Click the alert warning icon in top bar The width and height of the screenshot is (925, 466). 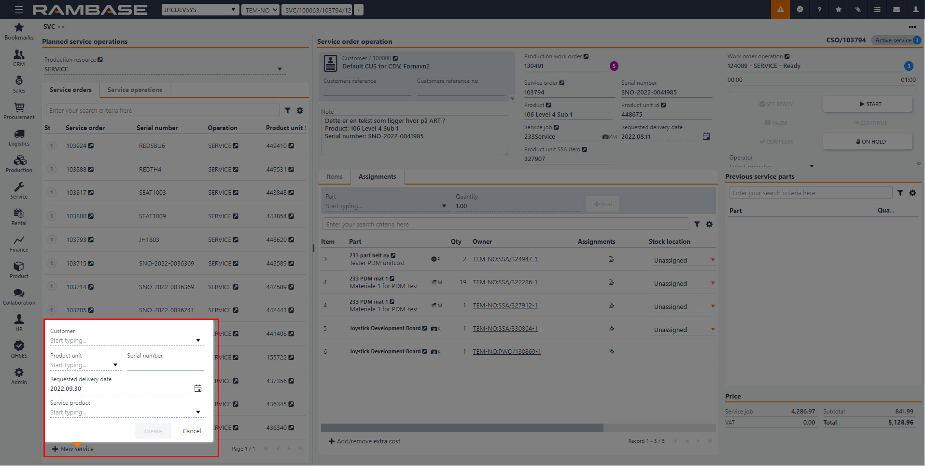[780, 10]
